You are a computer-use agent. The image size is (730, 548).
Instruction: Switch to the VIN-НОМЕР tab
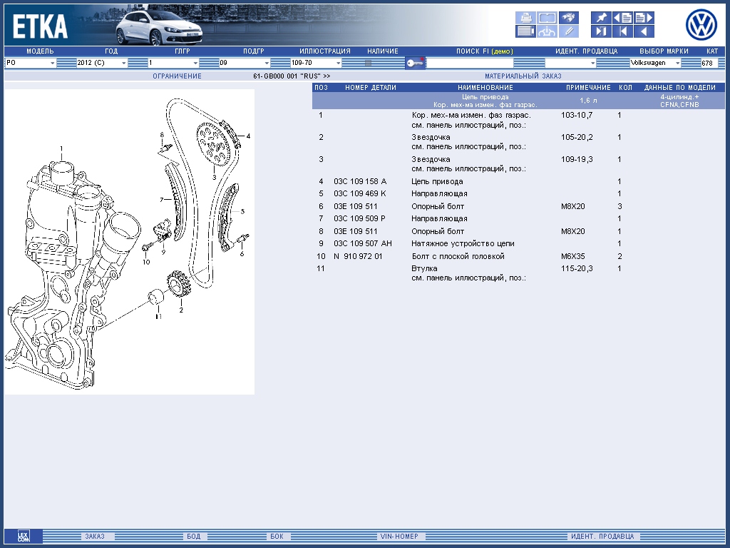click(398, 537)
